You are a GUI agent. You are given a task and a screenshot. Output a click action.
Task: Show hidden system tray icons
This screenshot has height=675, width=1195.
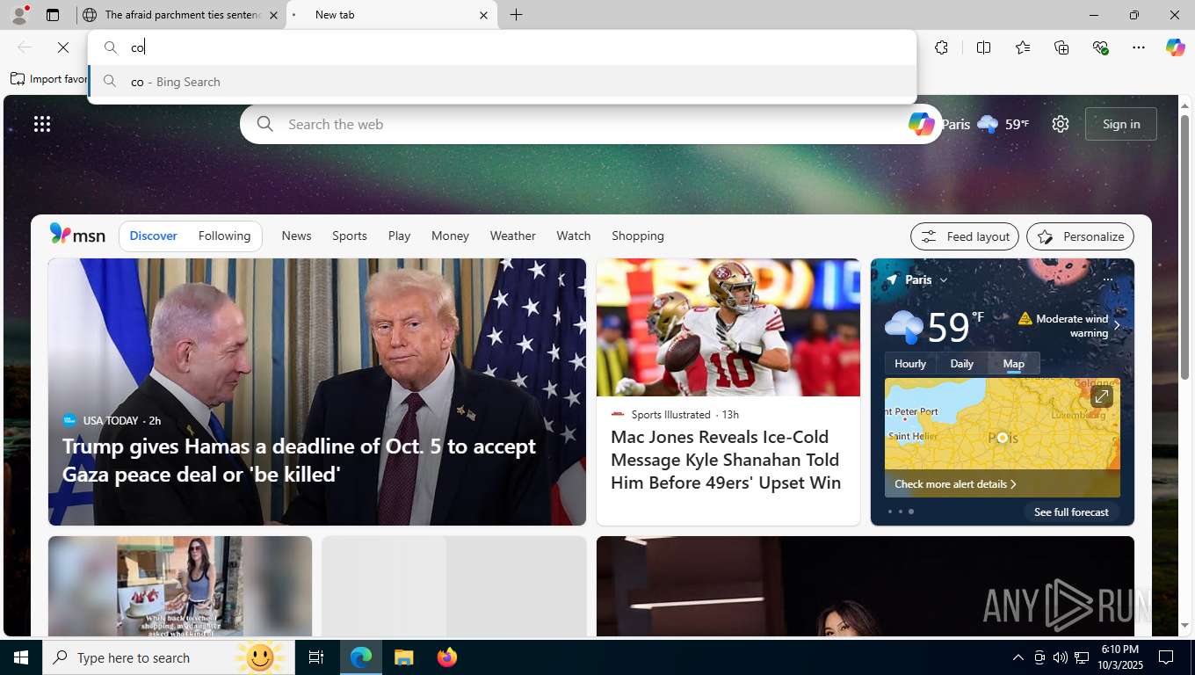(x=1018, y=657)
